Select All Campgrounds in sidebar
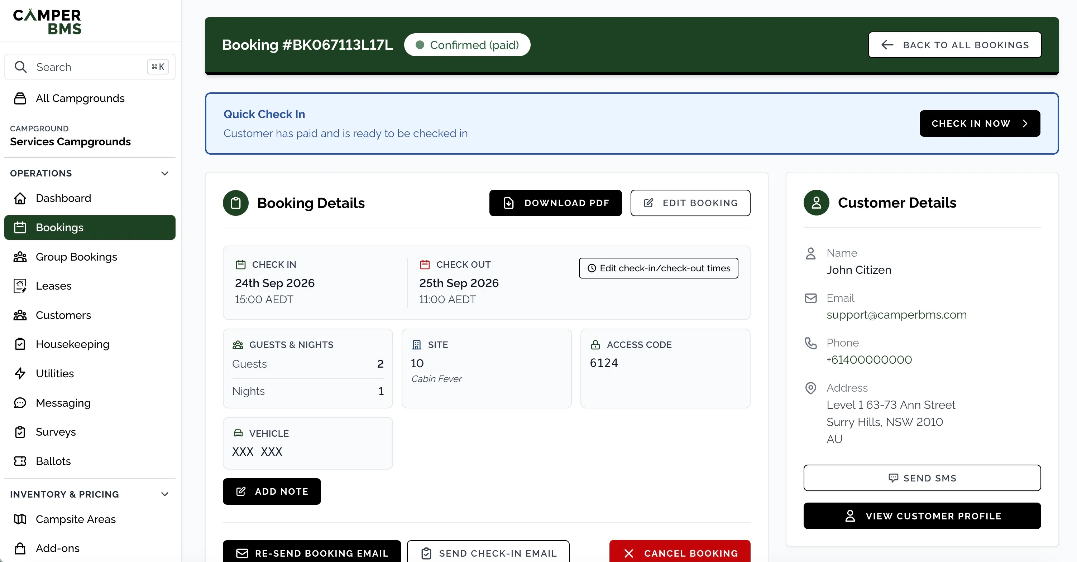 tap(90, 98)
